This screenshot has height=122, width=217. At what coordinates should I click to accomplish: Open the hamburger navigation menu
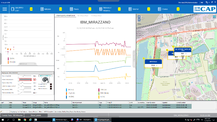(x=5, y=9)
